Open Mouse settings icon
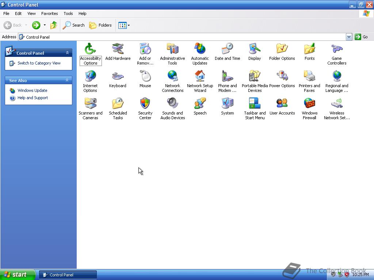Viewport: 374px width, 280px height. point(145,76)
